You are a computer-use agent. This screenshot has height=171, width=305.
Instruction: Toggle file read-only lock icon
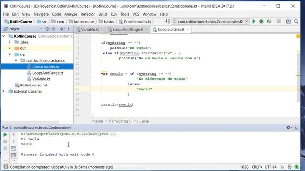(x=282, y=167)
